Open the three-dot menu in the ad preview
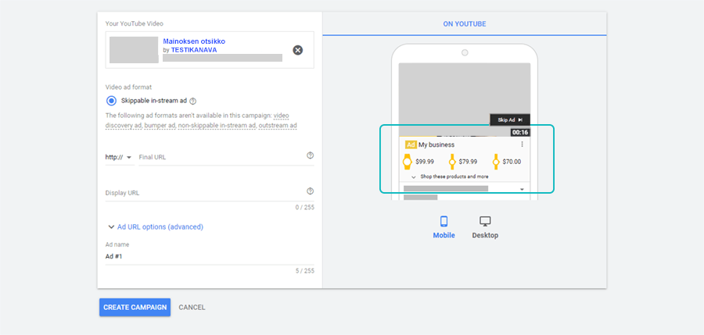Viewport: 704px width, 335px height. 522,144
